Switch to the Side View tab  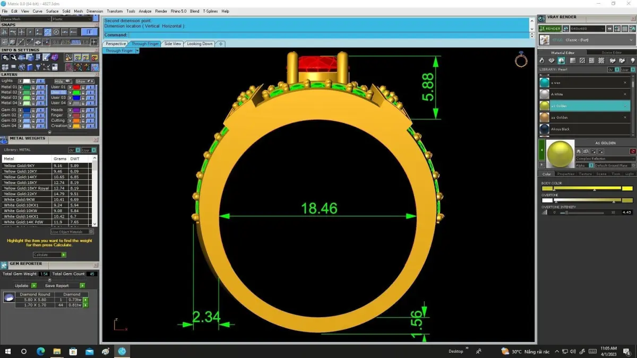click(x=173, y=44)
